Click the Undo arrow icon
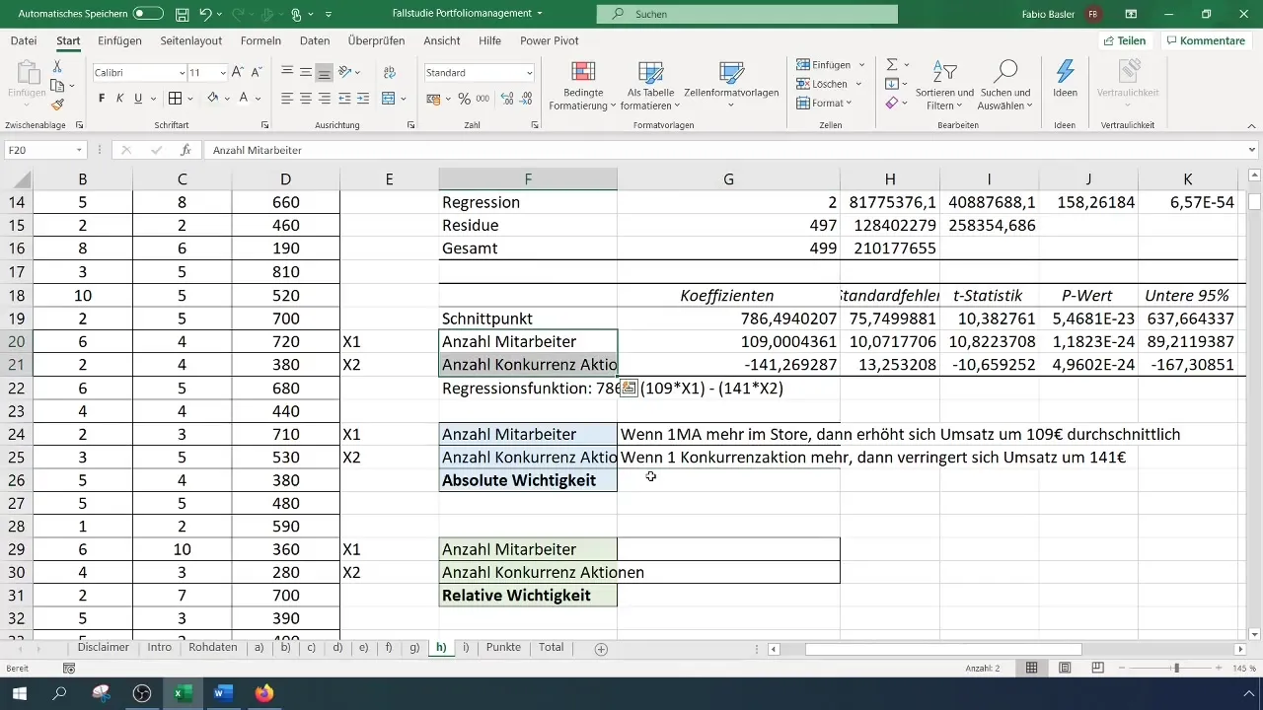The width and height of the screenshot is (1263, 710). (206, 14)
